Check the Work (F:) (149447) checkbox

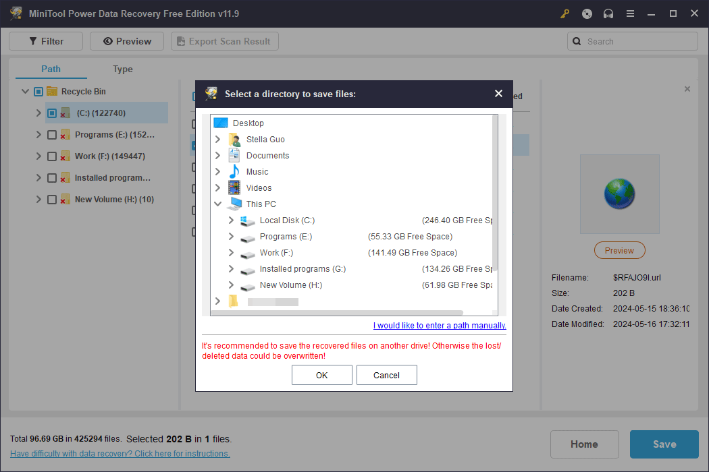[52, 156]
